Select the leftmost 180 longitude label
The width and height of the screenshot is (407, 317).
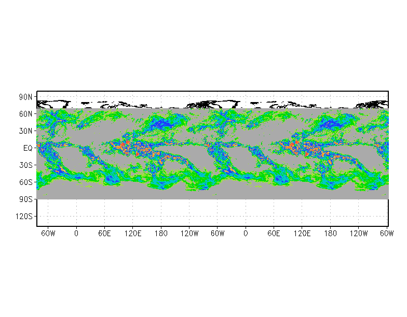click(161, 234)
